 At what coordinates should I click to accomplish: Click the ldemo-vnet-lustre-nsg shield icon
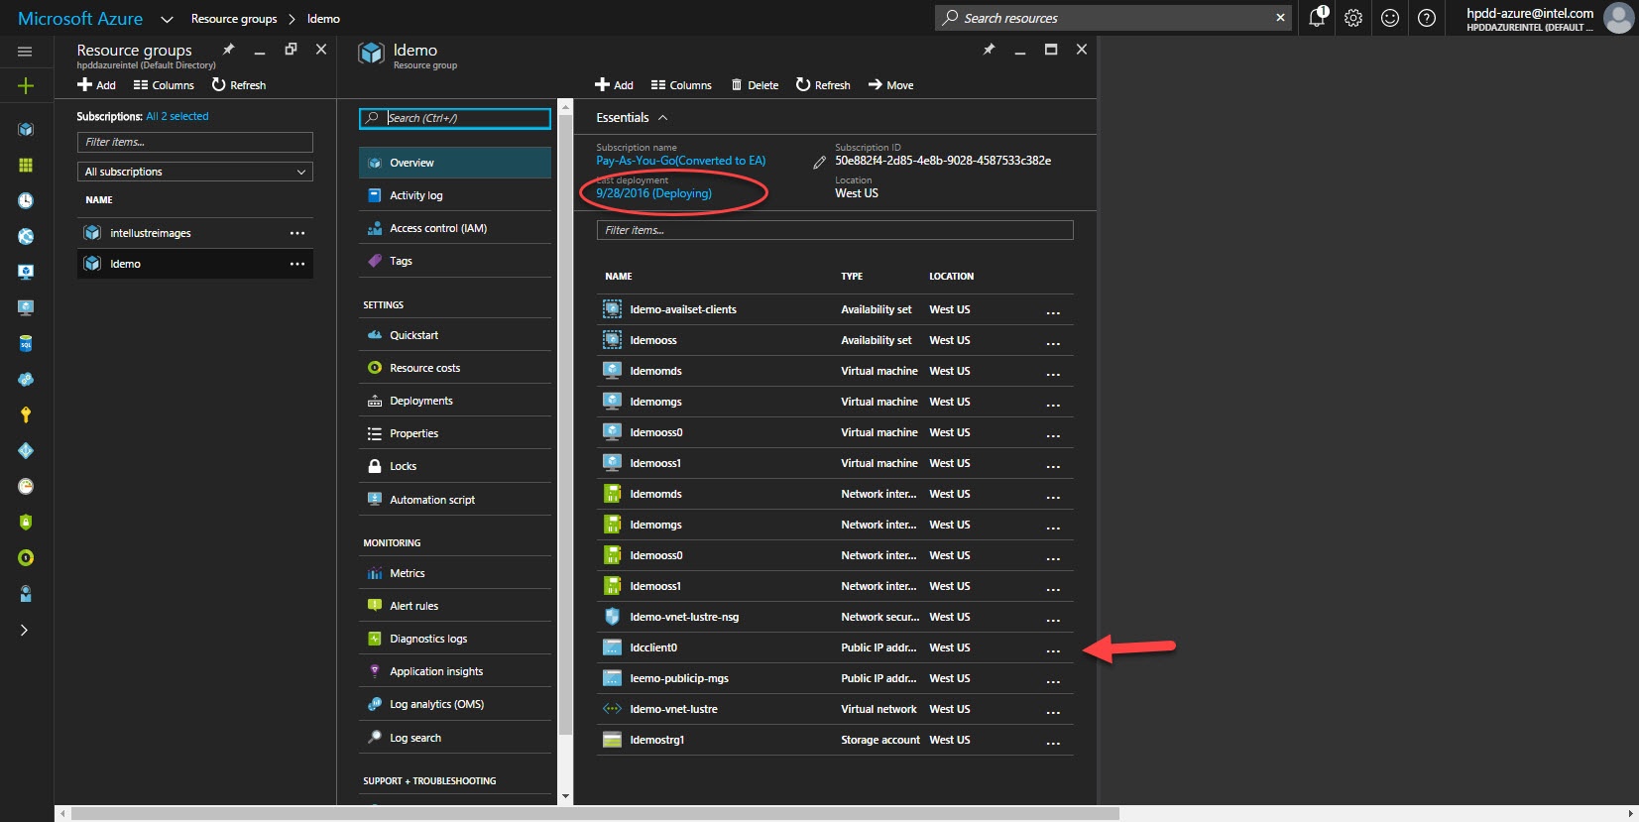coord(612,617)
